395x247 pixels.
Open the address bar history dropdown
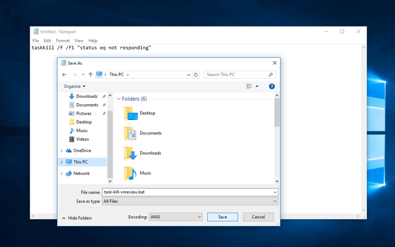pos(189,75)
